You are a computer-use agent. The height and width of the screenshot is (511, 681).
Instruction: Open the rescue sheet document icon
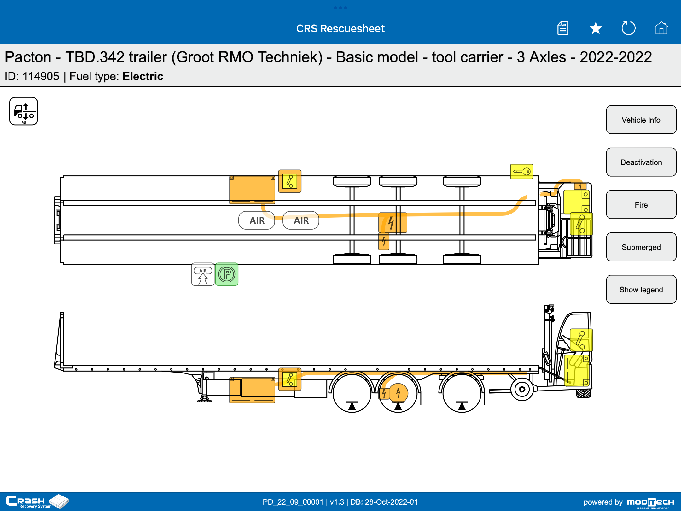[x=563, y=28]
